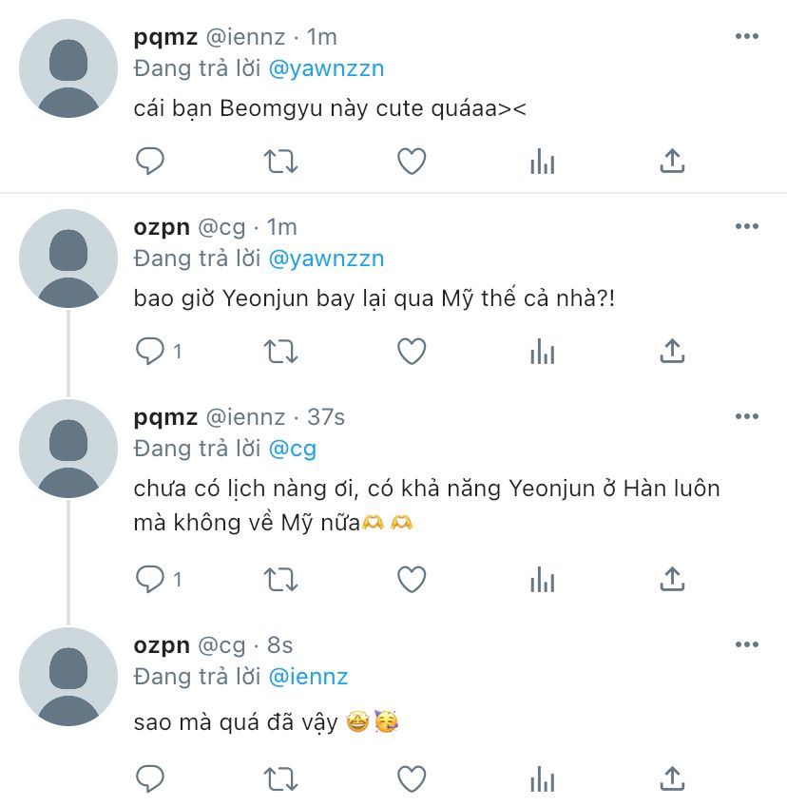Reply to pqmz's Beomgyu cute tweet
Image resolution: width=787 pixels, height=806 pixels.
[x=149, y=161]
